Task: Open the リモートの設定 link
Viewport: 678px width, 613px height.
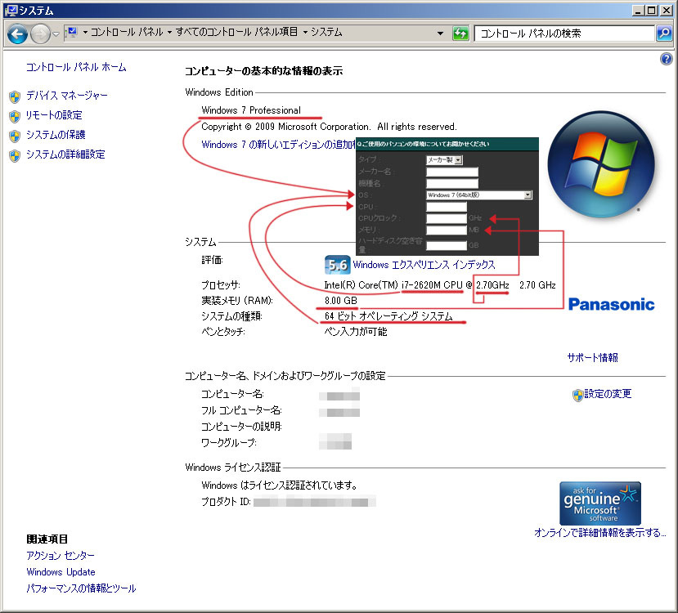Action: pyautogui.click(x=54, y=115)
